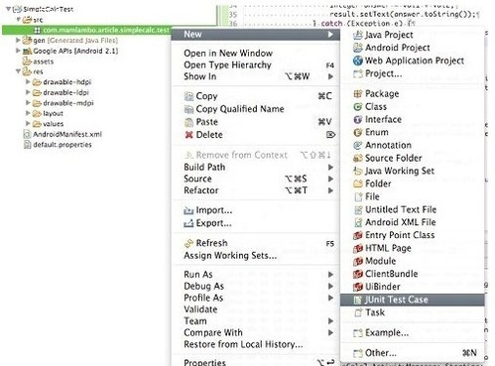495x366 pixels.
Task: Select Other... in New submenu
Action: tap(381, 353)
